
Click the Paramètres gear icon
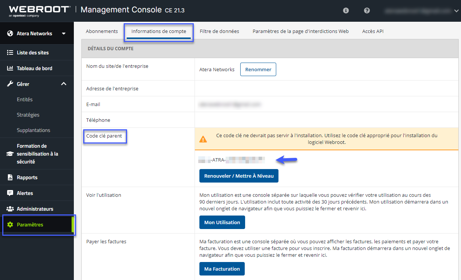tap(10, 225)
